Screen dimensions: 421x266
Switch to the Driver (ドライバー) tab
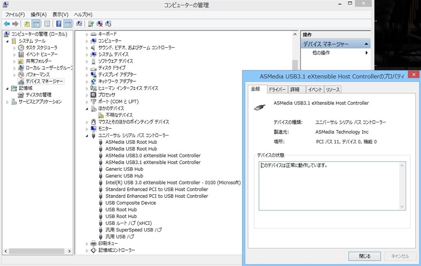point(278,89)
